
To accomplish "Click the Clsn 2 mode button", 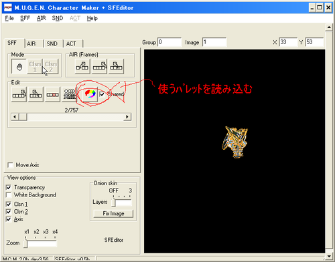I will [51, 66].
